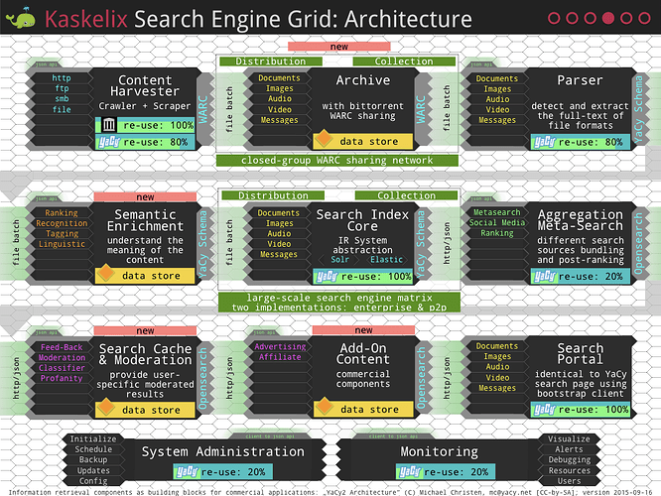
Task: Click the YaCy logo in Search Index Core
Action: point(327,277)
